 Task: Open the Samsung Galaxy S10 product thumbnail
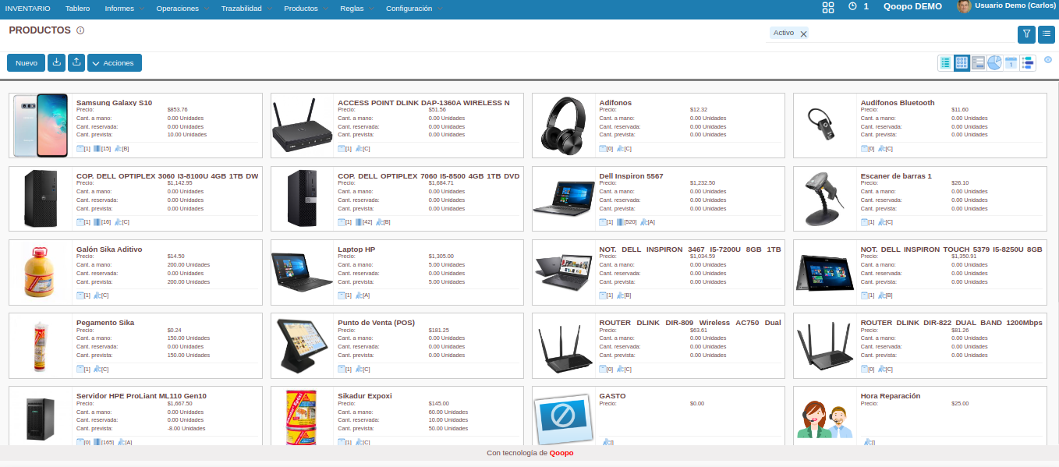point(41,125)
